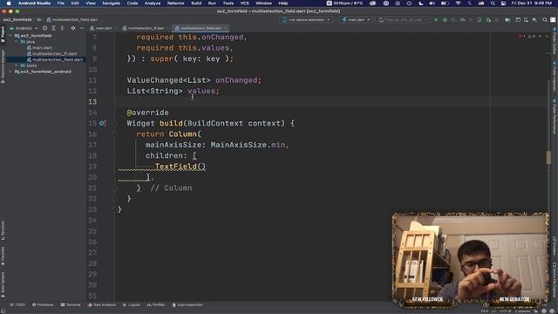Image resolution: width=558 pixels, height=314 pixels.
Task: Jump to next highlighted error arrow
Action: [547, 37]
